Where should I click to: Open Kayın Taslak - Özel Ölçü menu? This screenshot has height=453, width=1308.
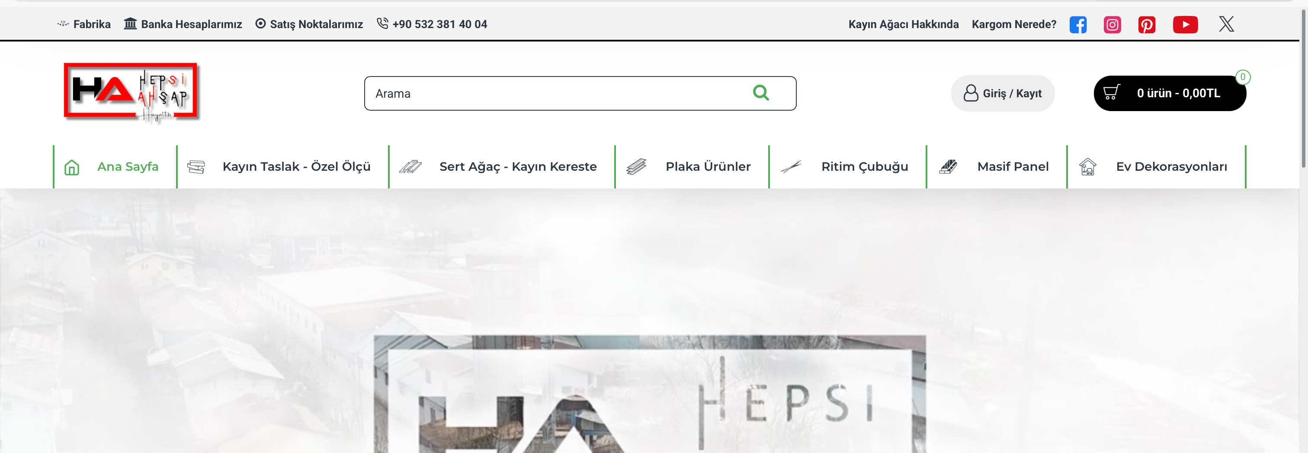coord(297,166)
